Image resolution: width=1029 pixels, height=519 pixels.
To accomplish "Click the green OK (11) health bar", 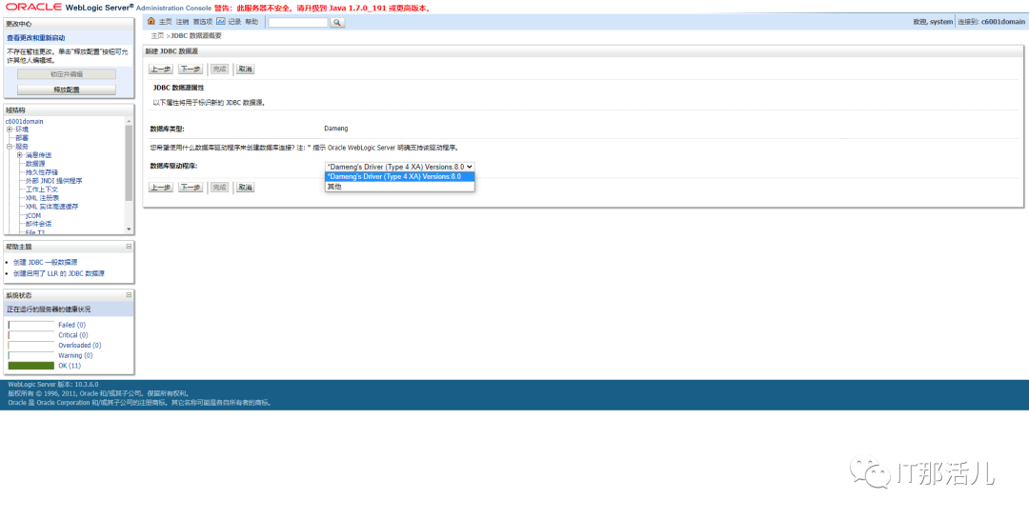I will [x=30, y=366].
